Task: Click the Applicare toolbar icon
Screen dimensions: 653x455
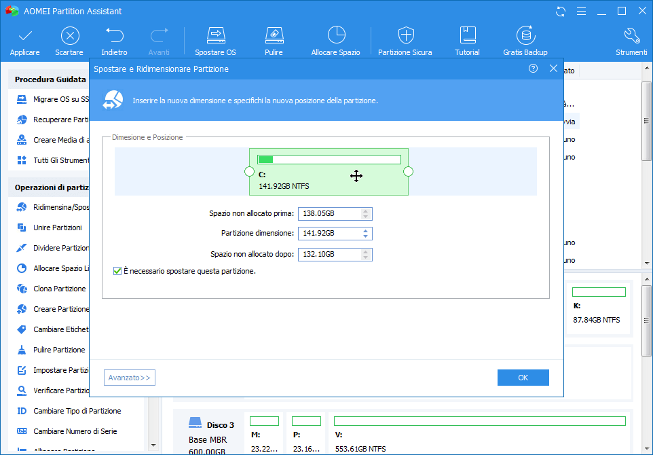Action: pos(25,41)
